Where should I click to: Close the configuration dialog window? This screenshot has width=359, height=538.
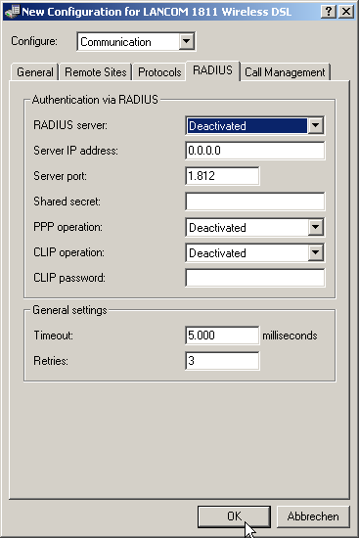click(346, 12)
